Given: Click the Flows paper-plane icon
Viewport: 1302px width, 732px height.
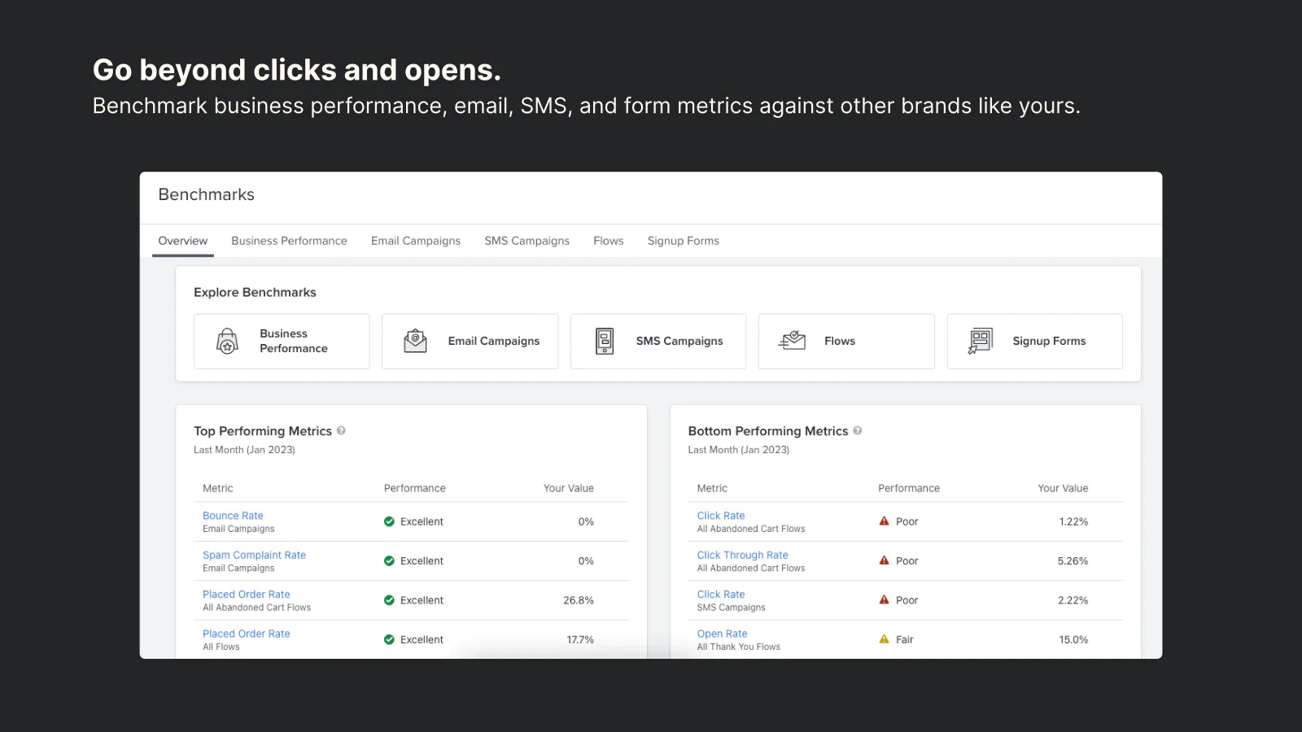Looking at the screenshot, I should (791, 341).
